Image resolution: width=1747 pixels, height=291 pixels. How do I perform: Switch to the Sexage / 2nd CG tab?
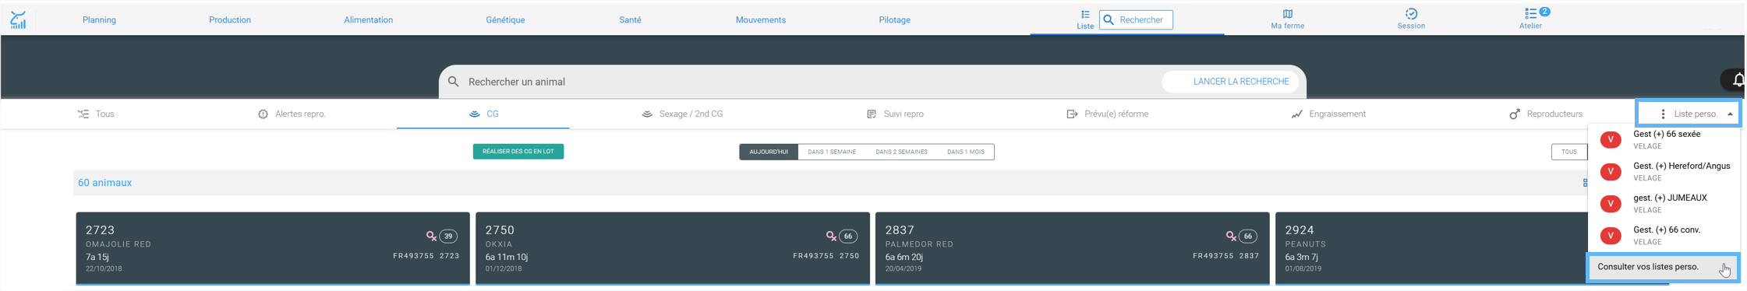(682, 114)
